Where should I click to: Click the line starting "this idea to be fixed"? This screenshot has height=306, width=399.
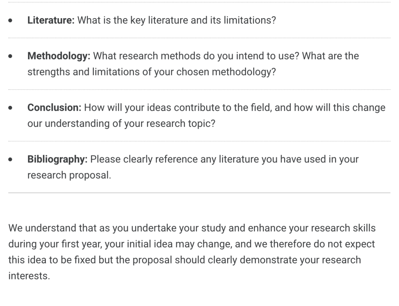point(184,259)
